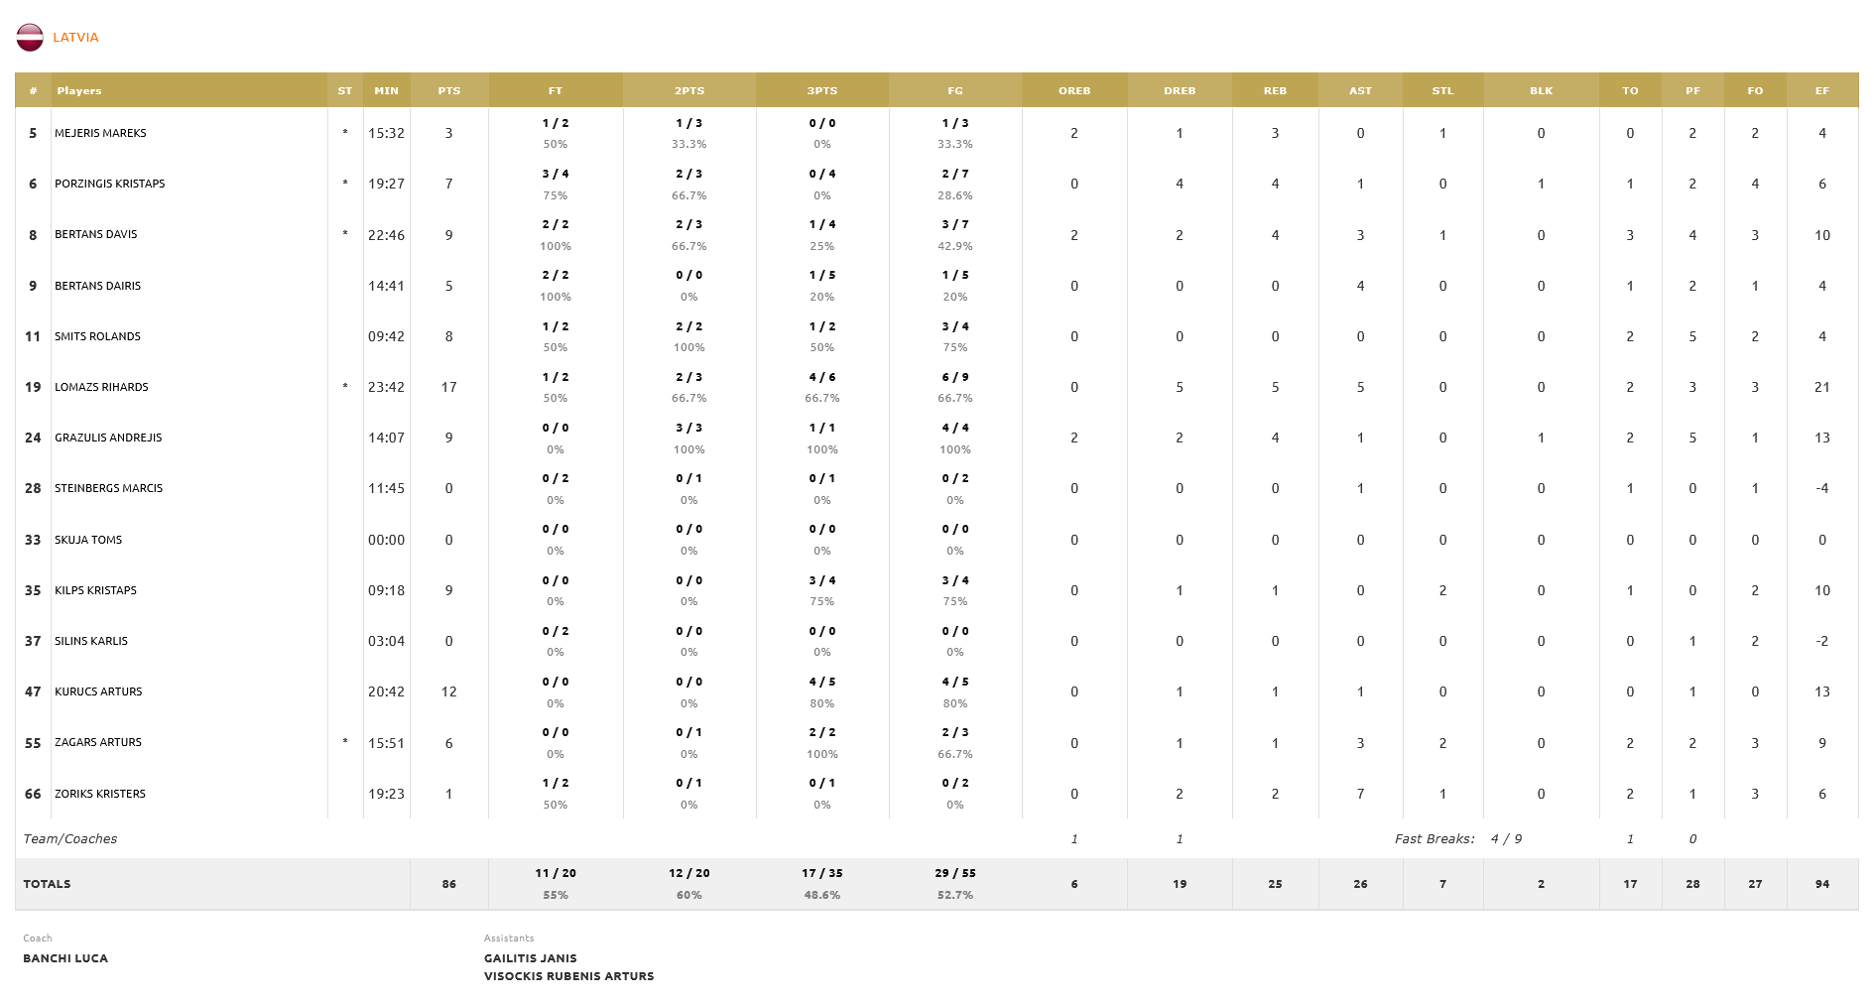Sort by AST column header

[1360, 90]
